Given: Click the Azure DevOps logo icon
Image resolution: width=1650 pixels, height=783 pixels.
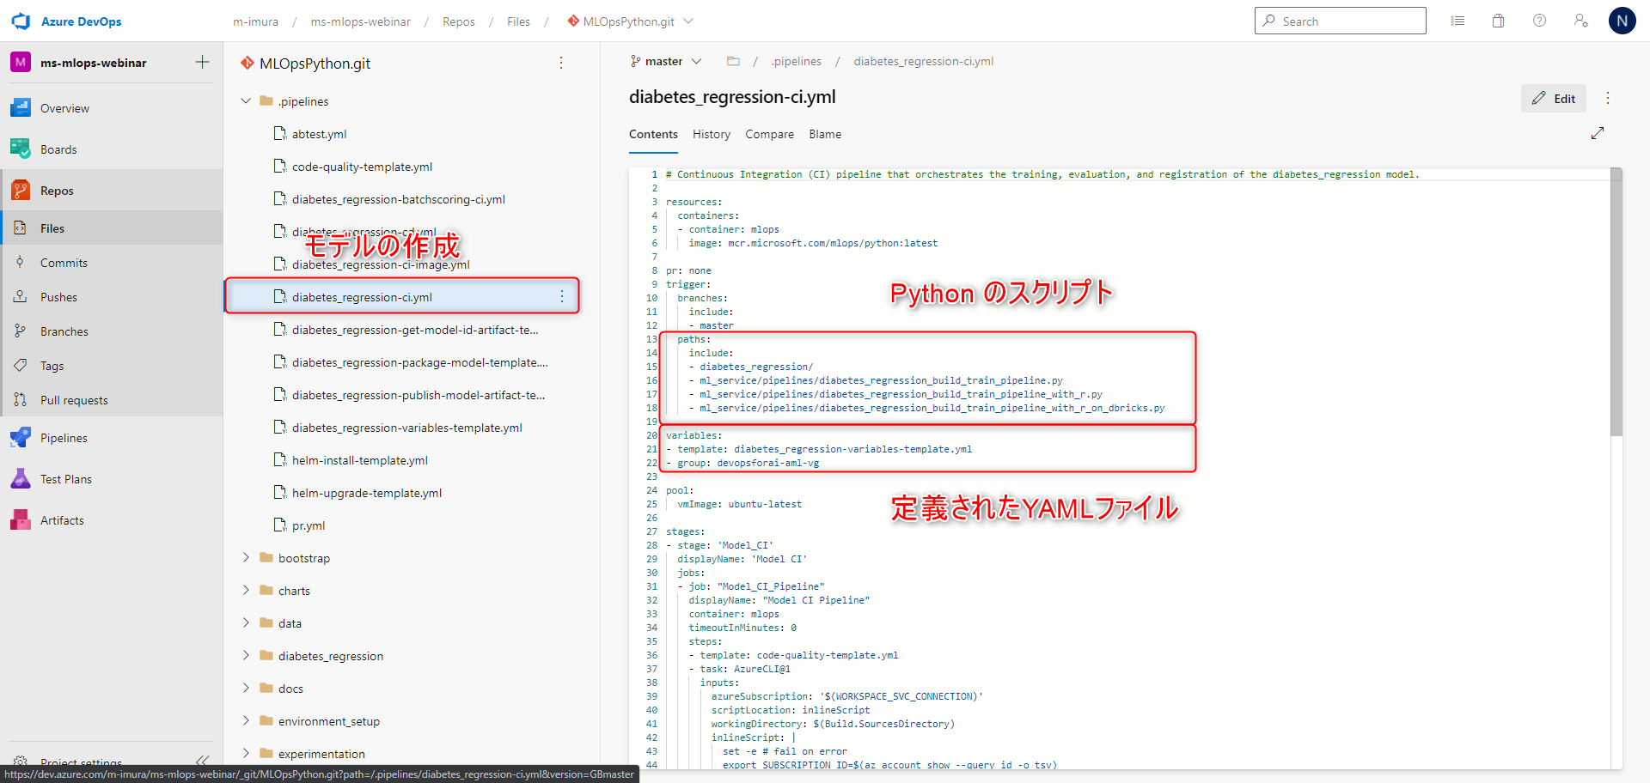Looking at the screenshot, I should click(x=21, y=21).
